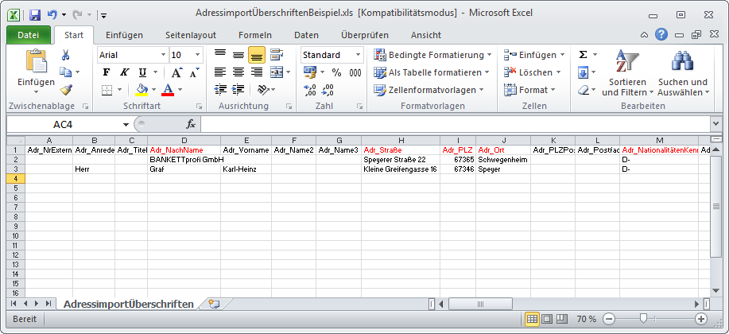Click the Save icon in quick access toolbar
Viewport: 729px width, 334px height.
click(x=35, y=15)
